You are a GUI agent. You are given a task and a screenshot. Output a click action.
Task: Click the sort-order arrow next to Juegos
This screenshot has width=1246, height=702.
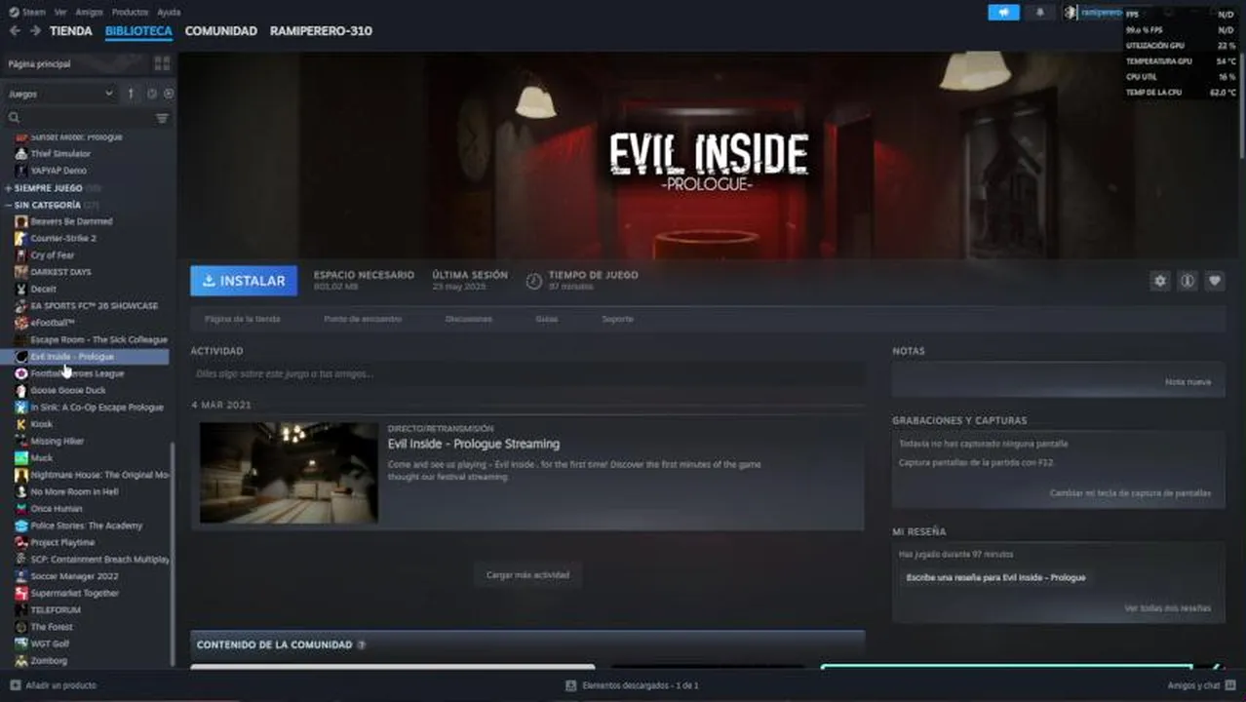tap(132, 94)
